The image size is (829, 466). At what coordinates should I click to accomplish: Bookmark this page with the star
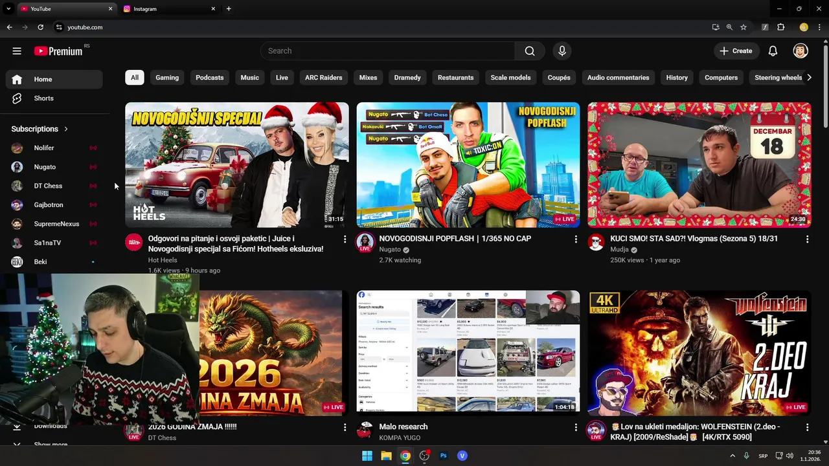click(744, 27)
